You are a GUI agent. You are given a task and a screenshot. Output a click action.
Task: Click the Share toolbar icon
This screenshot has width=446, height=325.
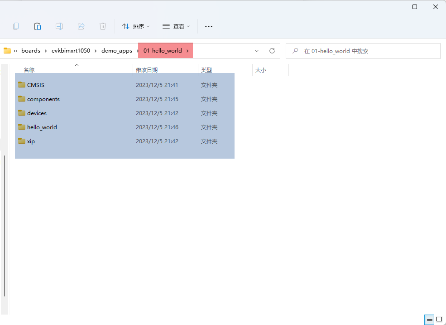pos(81,26)
